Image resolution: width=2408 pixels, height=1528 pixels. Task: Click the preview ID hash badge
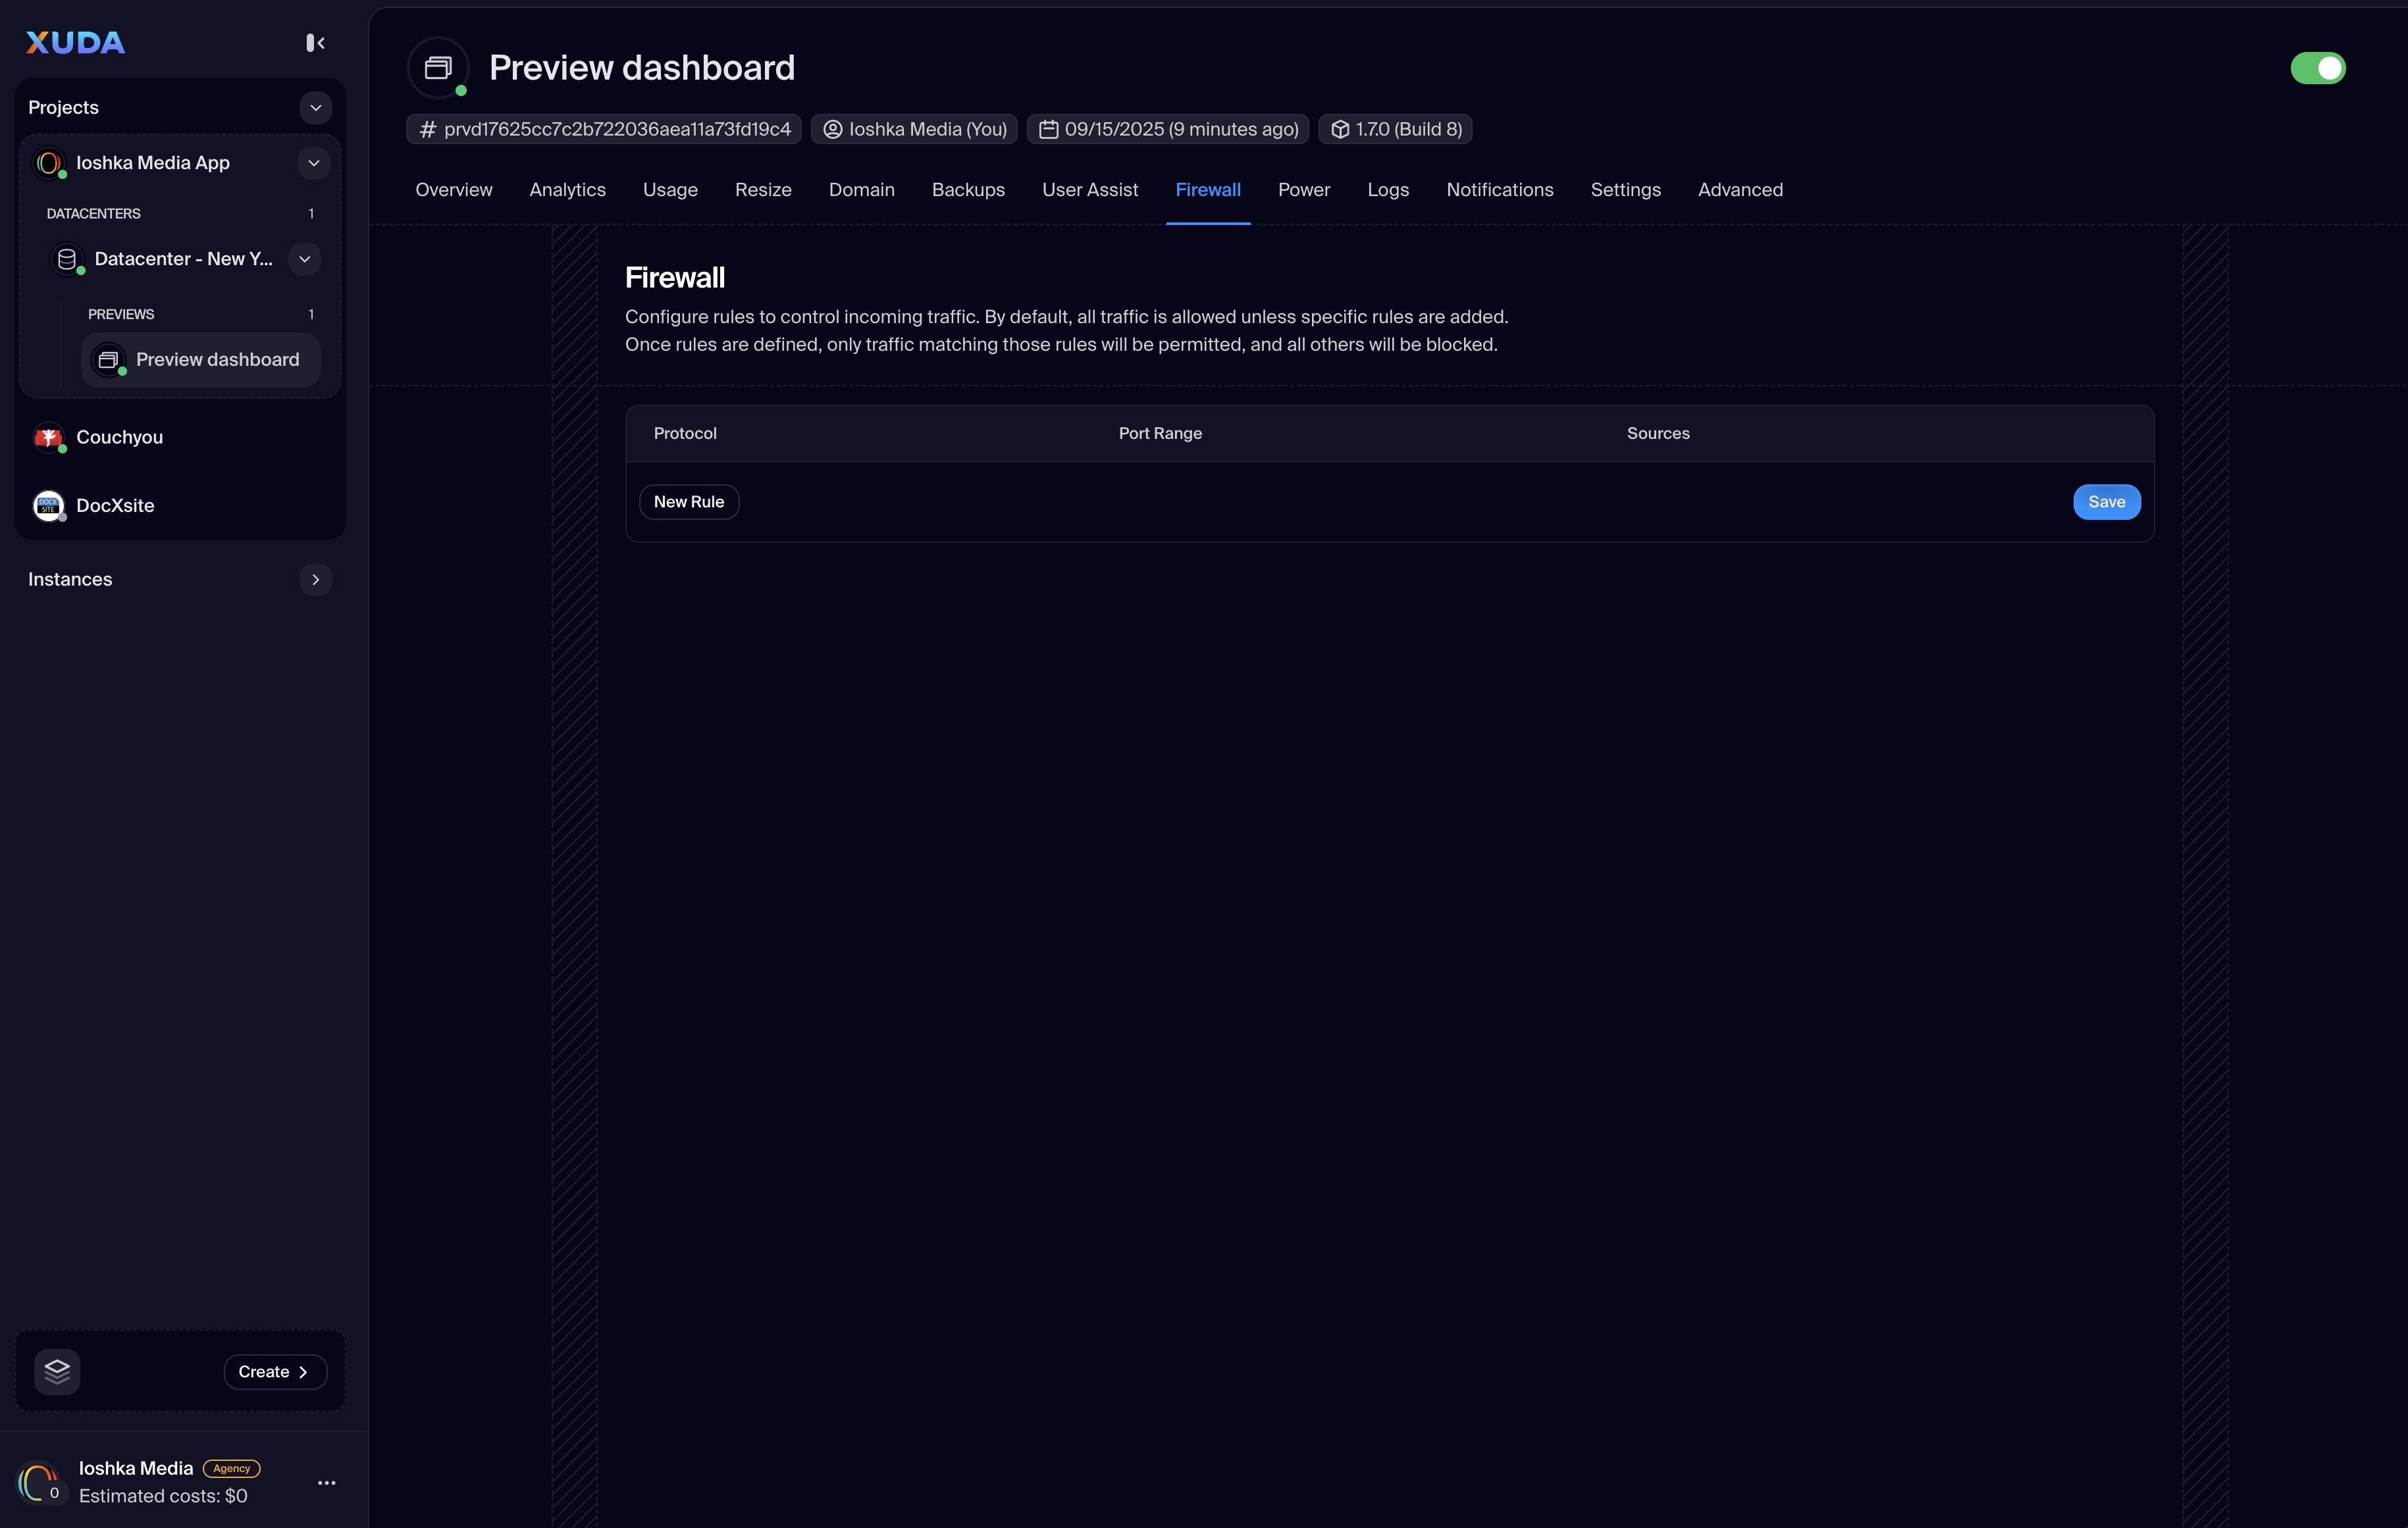(604, 129)
